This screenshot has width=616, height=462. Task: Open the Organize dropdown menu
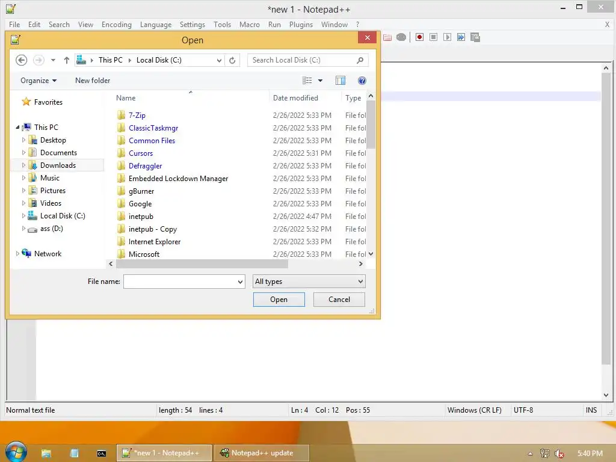coord(38,81)
